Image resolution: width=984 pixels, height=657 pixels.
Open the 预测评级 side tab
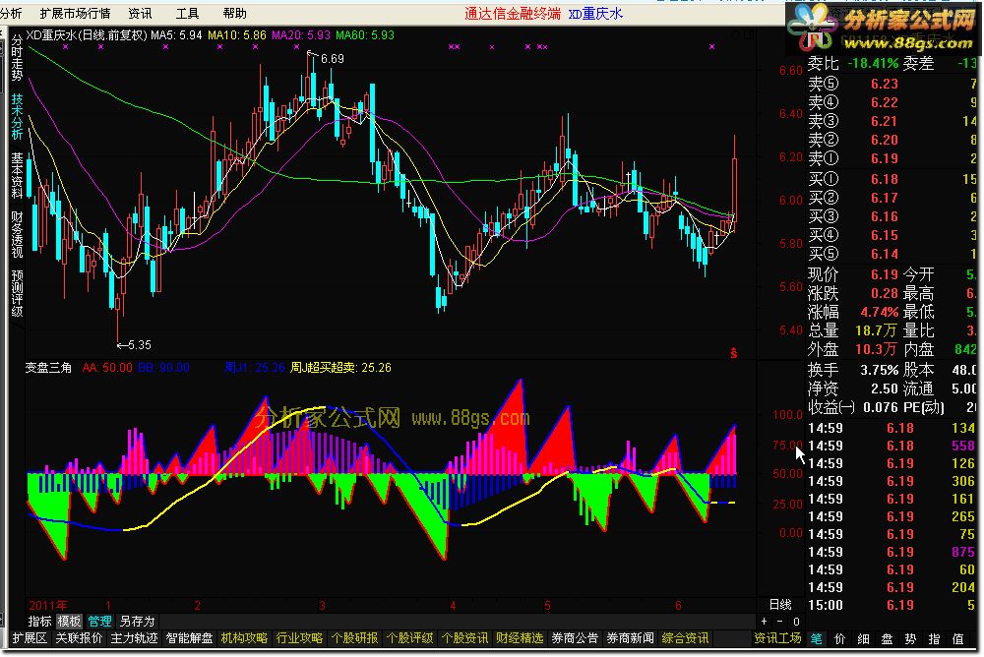tap(17, 293)
